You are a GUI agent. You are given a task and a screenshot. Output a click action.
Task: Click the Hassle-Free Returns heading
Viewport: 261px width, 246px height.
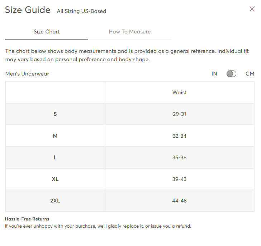(27, 219)
